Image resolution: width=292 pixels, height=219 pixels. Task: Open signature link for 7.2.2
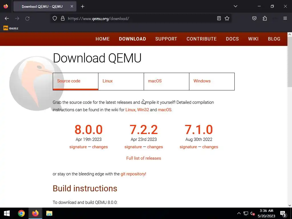click(x=133, y=147)
